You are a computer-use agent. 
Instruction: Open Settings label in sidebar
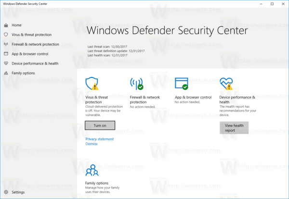coord(18,192)
